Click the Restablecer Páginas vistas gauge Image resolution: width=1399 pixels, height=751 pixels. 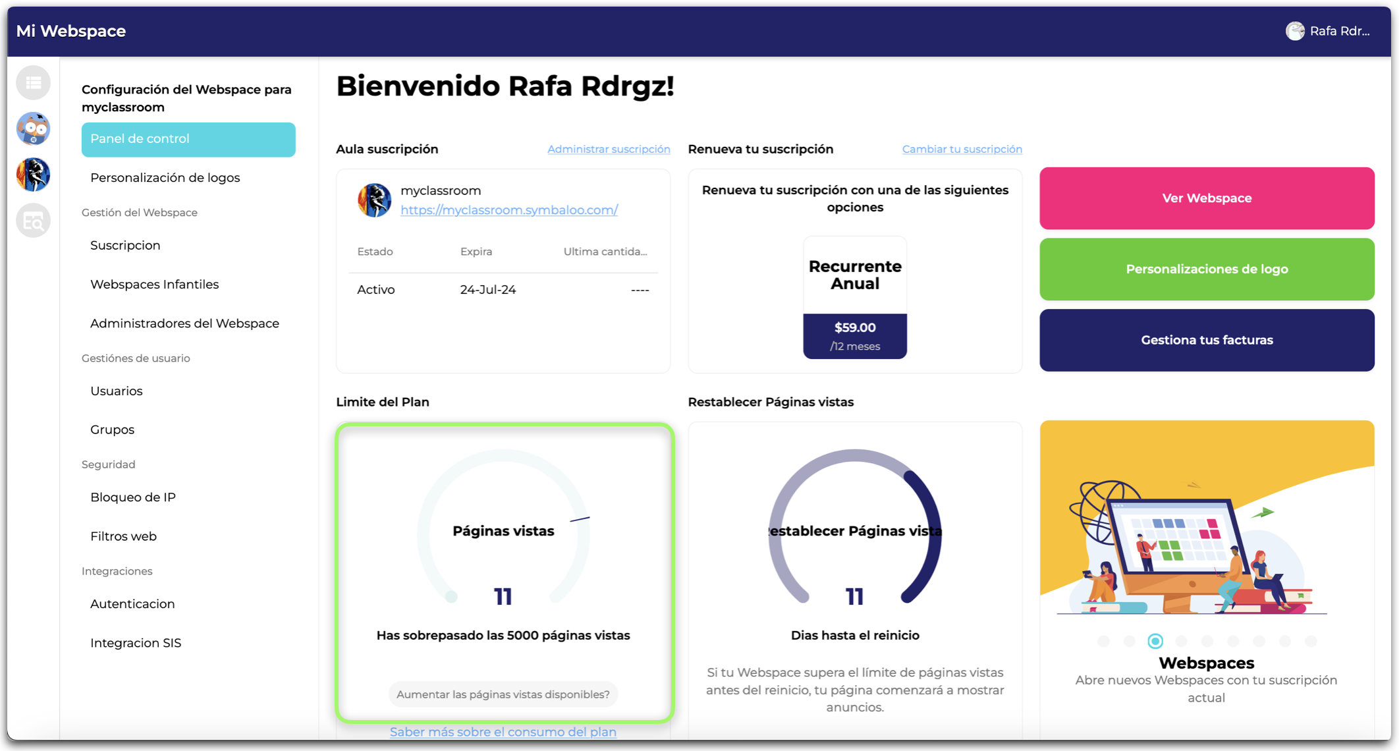point(855,527)
